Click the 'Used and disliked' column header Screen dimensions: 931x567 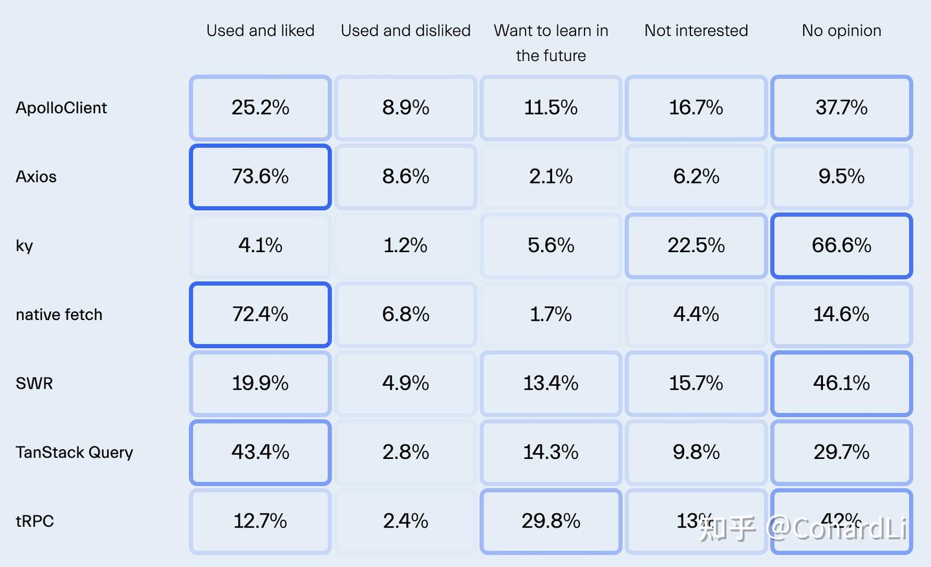click(405, 30)
